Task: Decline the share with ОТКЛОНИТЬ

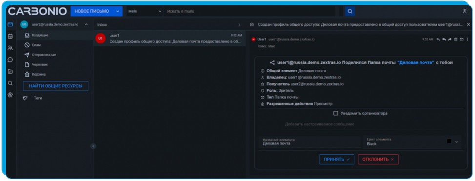Action: coord(378,159)
